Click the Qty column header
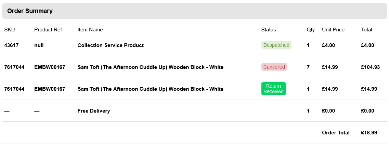 click(311, 30)
